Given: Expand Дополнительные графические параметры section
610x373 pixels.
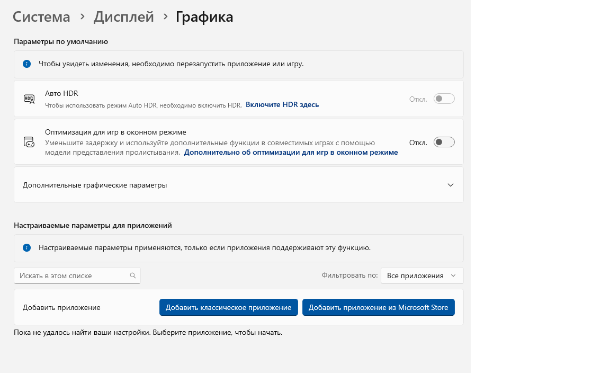Looking at the screenshot, I should coord(238,185).
